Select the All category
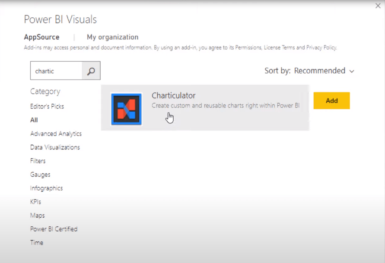The image size is (385, 263). pos(34,120)
